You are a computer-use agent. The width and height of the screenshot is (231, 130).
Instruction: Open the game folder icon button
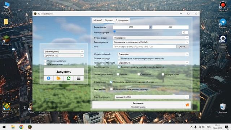pos(58,78)
